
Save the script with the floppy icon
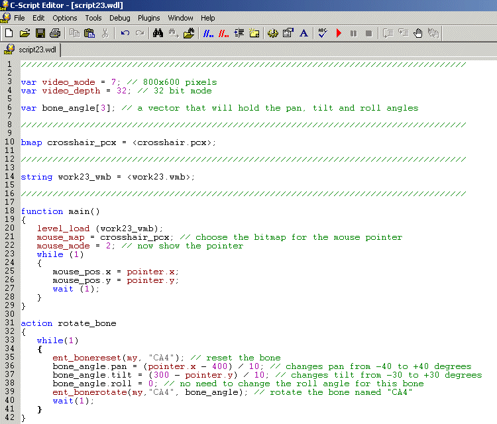(x=40, y=32)
